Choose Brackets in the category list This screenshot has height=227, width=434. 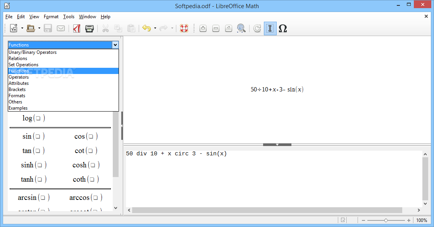64,89
